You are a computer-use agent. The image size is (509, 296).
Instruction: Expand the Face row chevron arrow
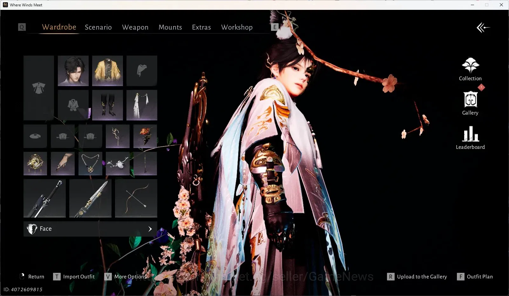150,229
